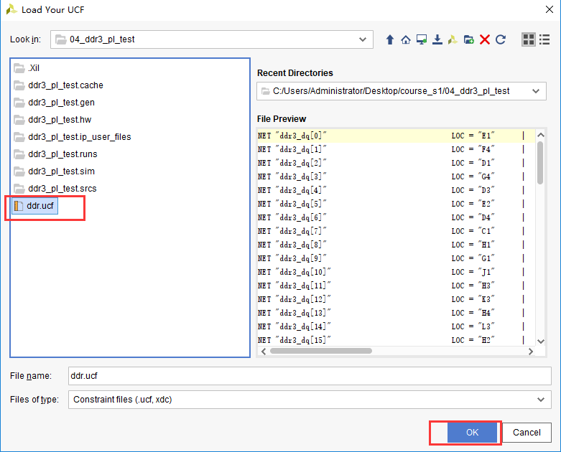The height and width of the screenshot is (452, 561).
Task: Open the desktop directory icon
Action: [x=422, y=39]
